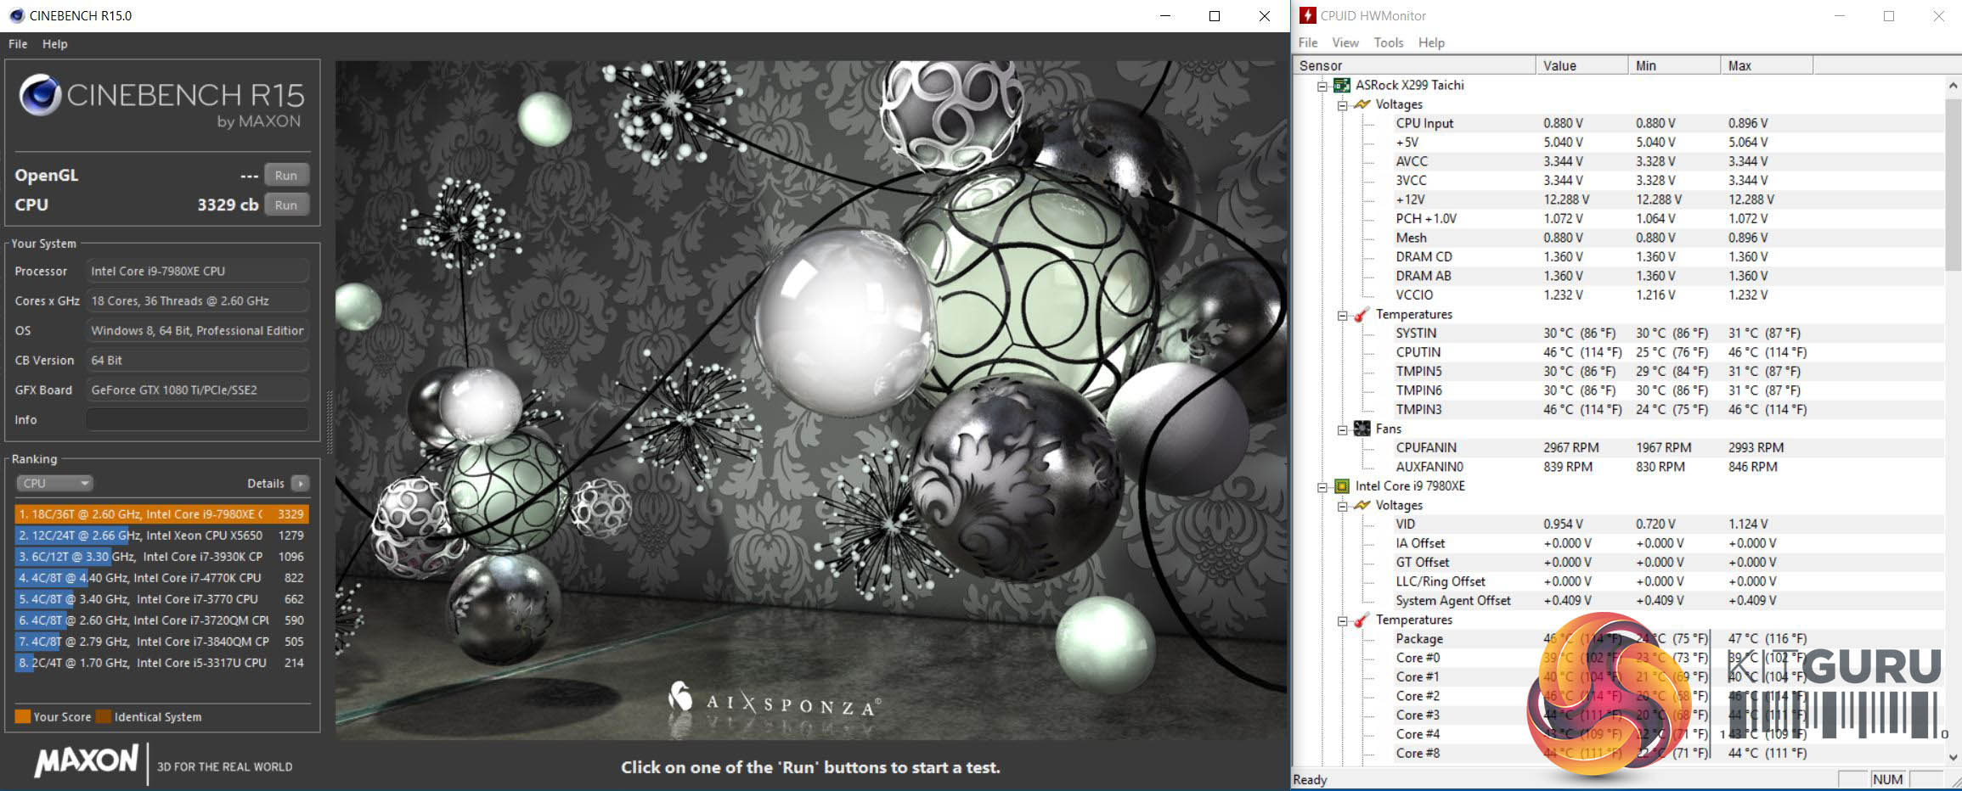Screen dimensions: 1962x791
Task: Select the ranking row for Intel Core i7-4770K
Action: pyautogui.click(x=161, y=577)
